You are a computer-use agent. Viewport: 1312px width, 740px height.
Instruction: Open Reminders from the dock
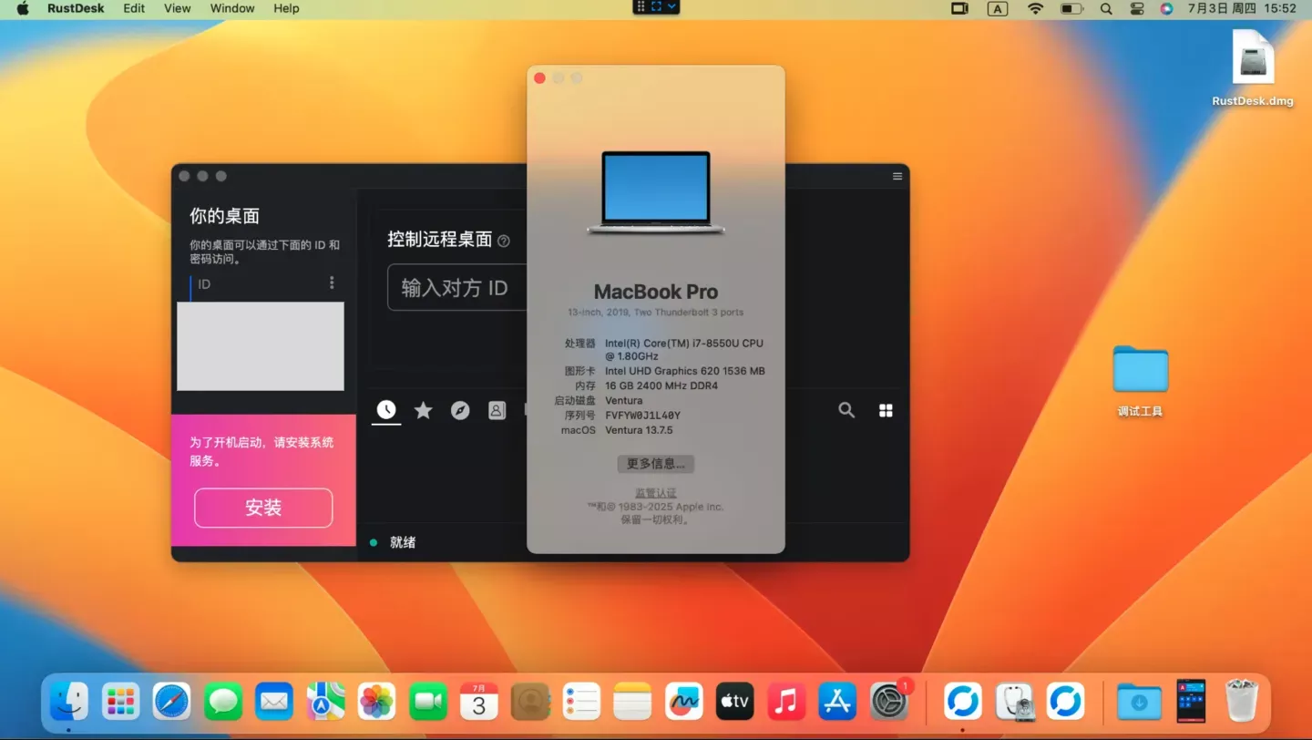581,701
